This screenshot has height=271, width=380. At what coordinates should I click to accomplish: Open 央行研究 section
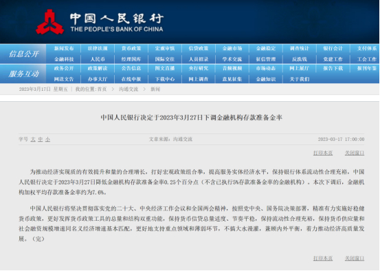pos(199,68)
